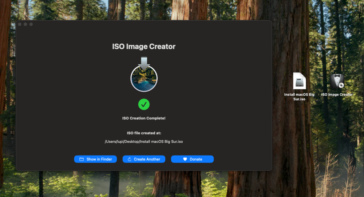The image size is (364, 197).
Task: Zoom the ISO Image Creator window
Action: tap(31, 24)
